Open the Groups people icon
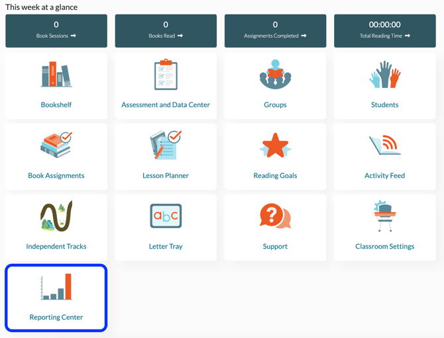Screen dimensions: 444x338 (x=275, y=75)
